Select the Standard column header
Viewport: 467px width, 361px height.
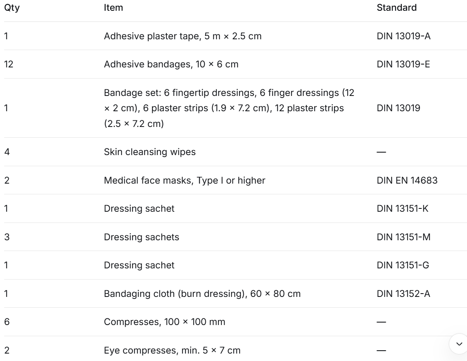[396, 8]
